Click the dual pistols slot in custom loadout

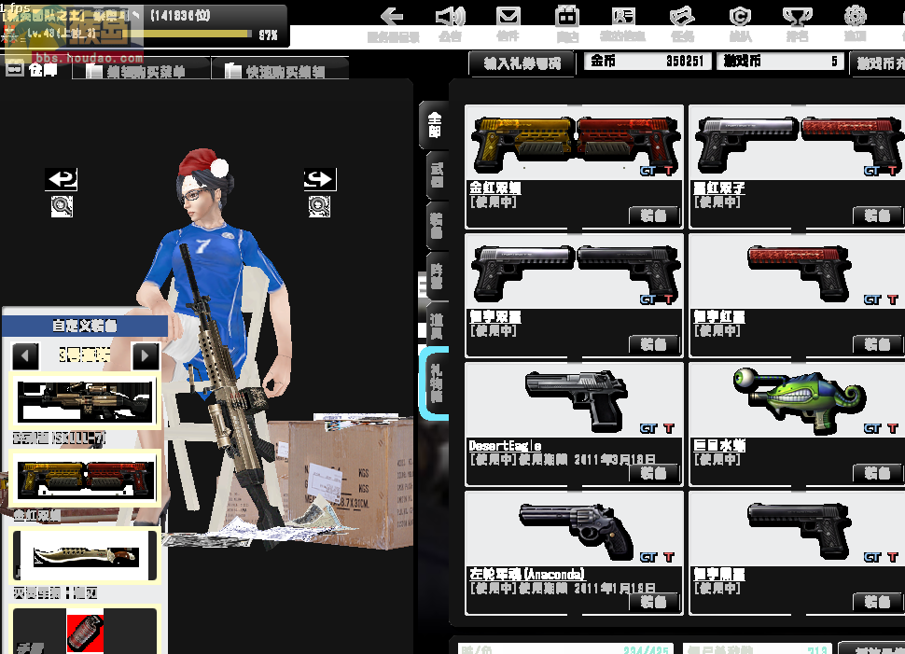86,479
